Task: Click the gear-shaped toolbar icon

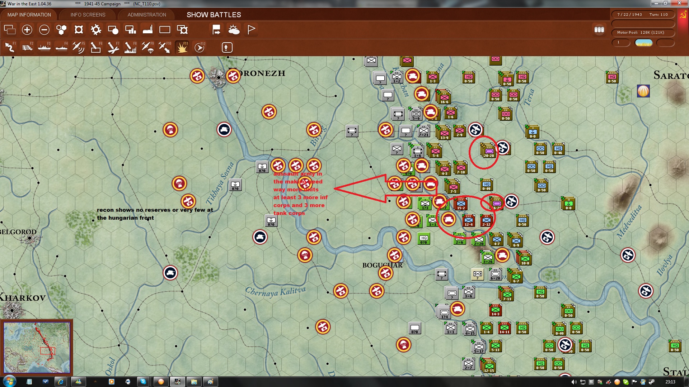Action: [96, 29]
